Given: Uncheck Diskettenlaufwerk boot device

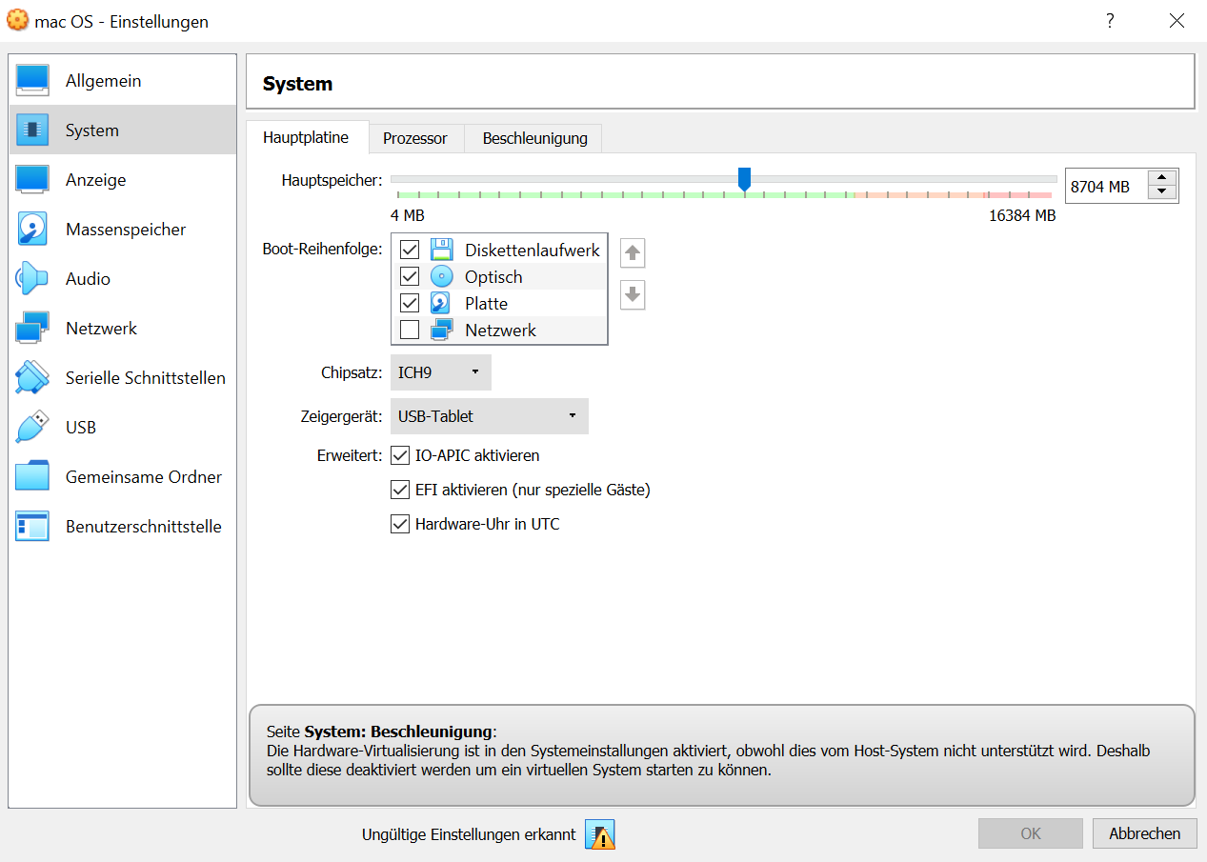Looking at the screenshot, I should [x=410, y=251].
